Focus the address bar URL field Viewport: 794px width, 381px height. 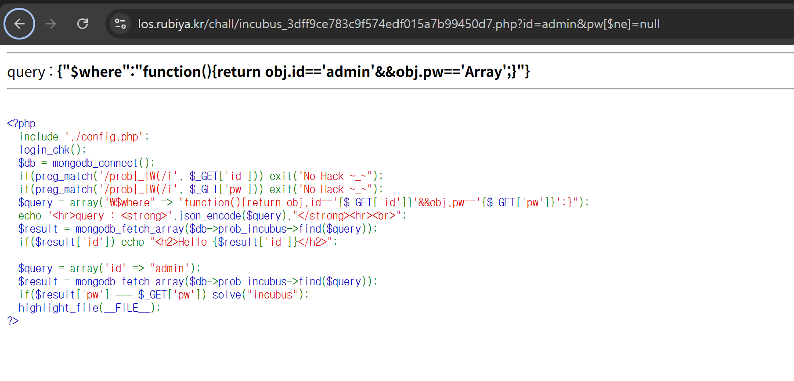click(398, 24)
